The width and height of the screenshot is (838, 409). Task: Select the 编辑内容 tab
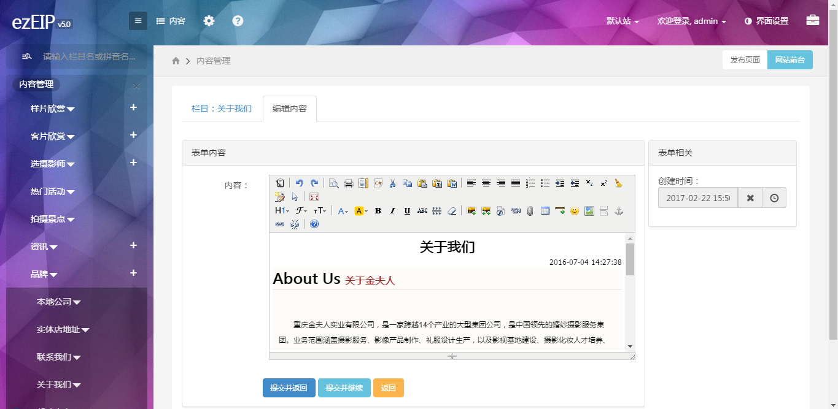click(x=290, y=109)
